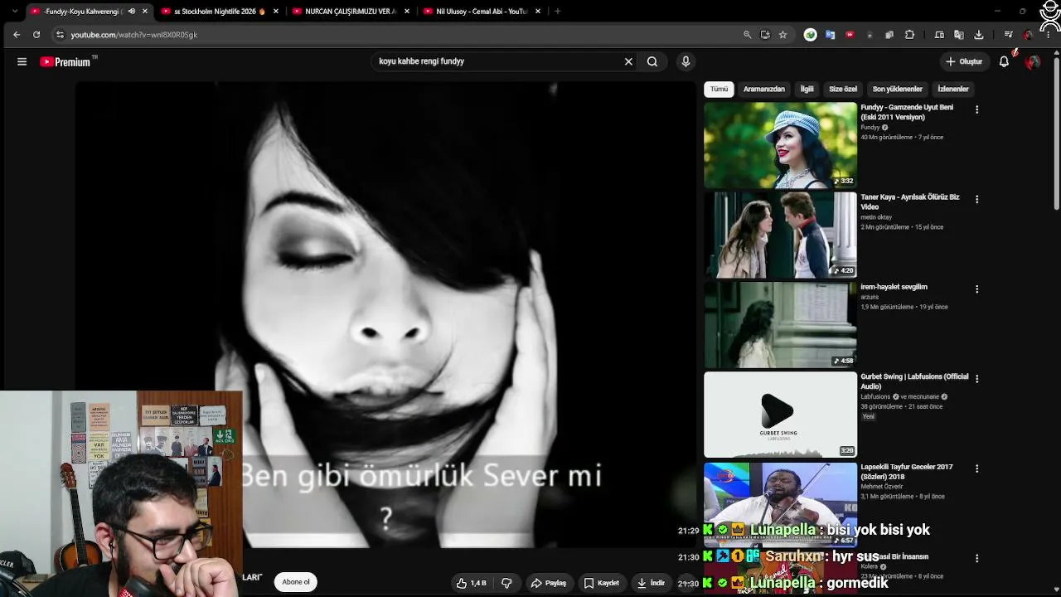Select the İzlenenler filter chip
1061x597 pixels.
pos(953,89)
